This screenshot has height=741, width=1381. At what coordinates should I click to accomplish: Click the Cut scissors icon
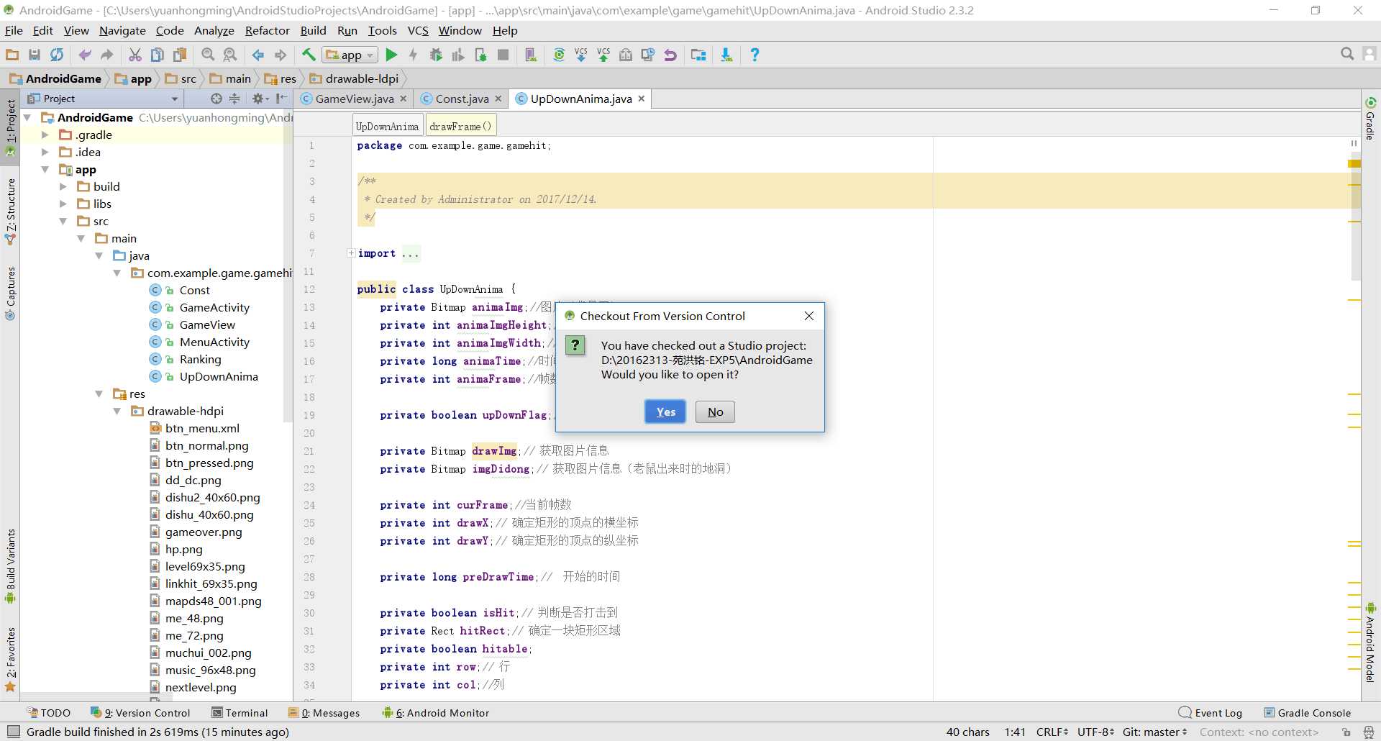(135, 55)
